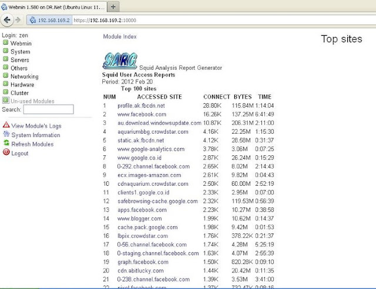This screenshot has width=376, height=289.
Task: Click the Refresh Modules link
Action: (32, 144)
